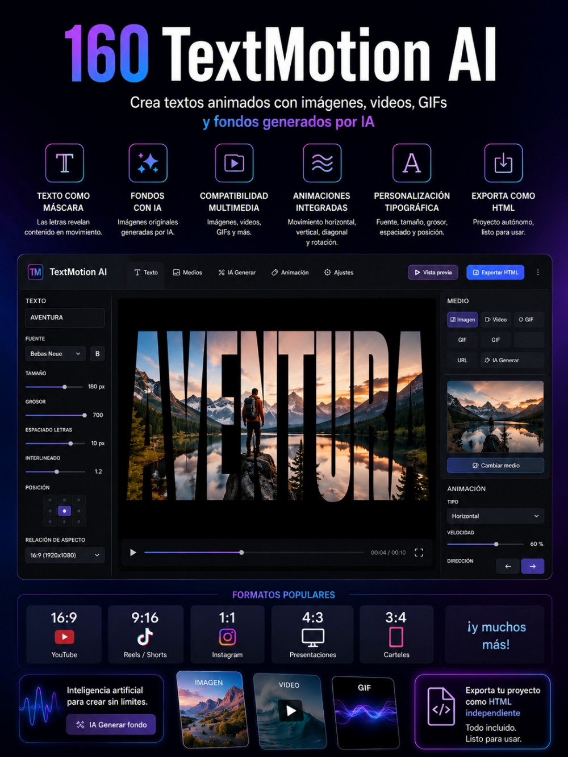568x757 pixels.
Task: Adjust the Espaciado letras slider handle
Action: pyautogui.click(x=70, y=444)
